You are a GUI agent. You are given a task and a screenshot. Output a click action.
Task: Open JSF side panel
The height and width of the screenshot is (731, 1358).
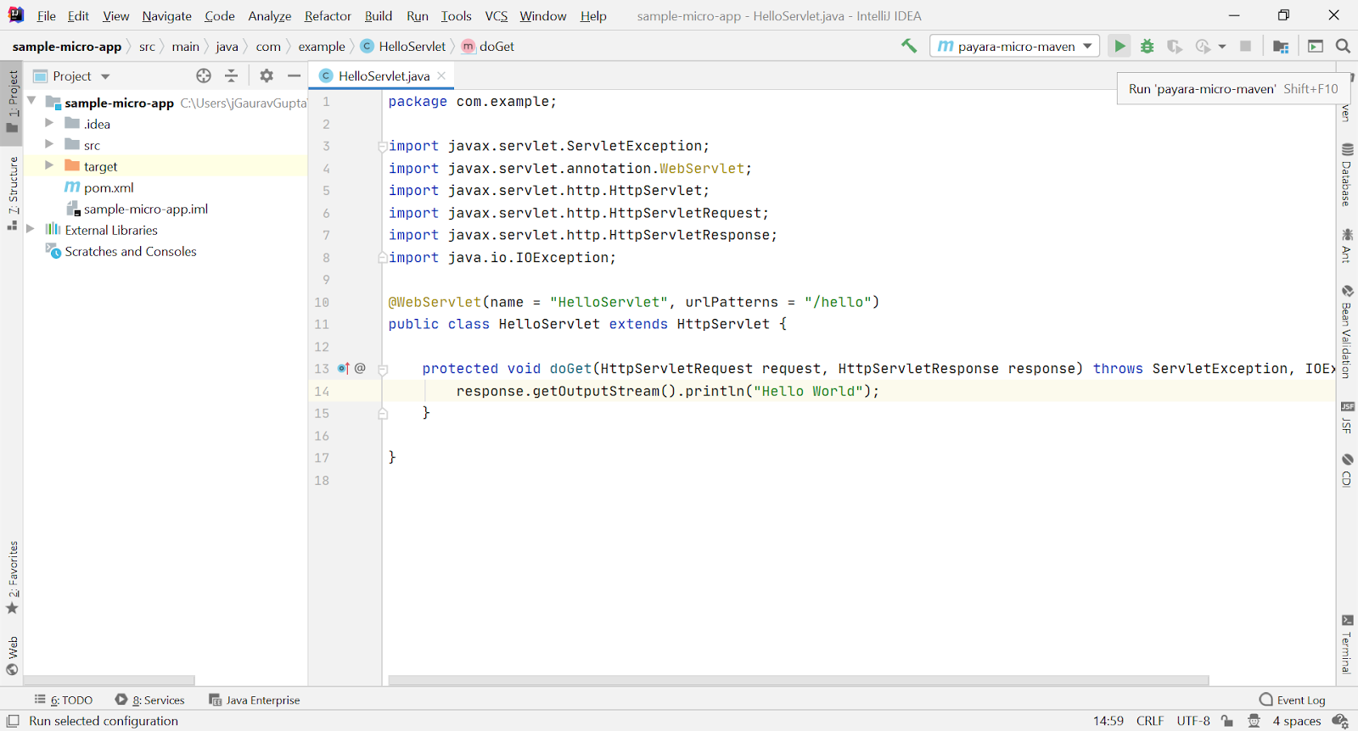[x=1347, y=417]
